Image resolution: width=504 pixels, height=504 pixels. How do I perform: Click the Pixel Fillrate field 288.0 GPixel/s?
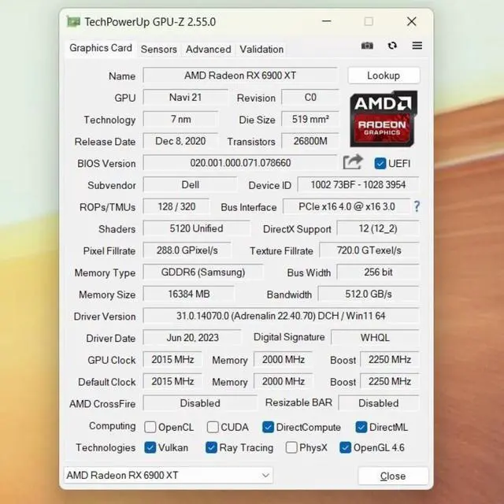tap(187, 250)
